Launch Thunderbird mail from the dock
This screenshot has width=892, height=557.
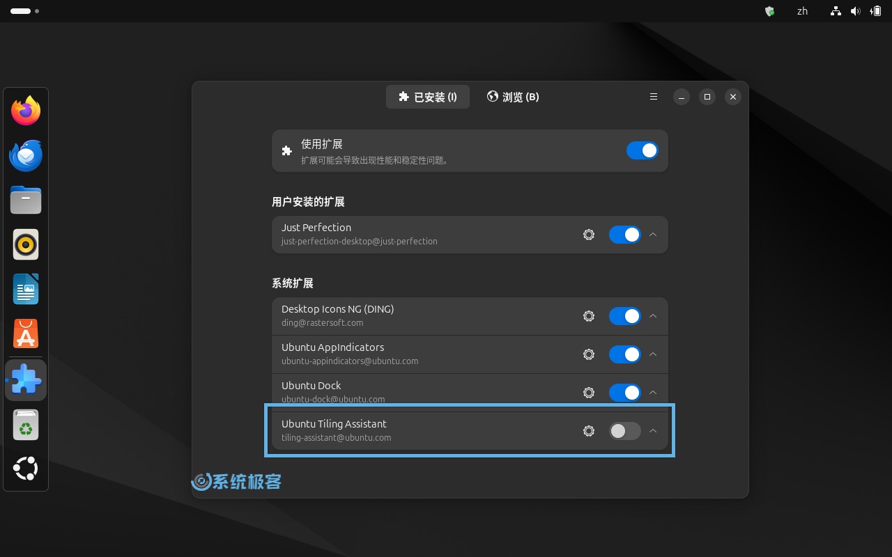pyautogui.click(x=26, y=155)
